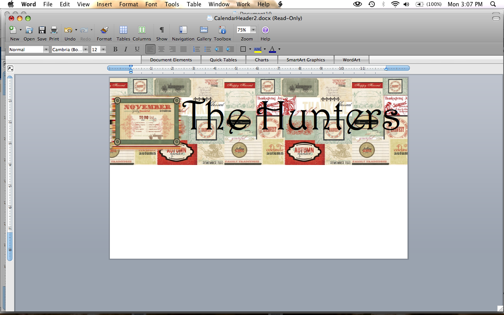The width and height of the screenshot is (504, 315).
Task: Open the Navigation pane icon
Action: click(183, 30)
